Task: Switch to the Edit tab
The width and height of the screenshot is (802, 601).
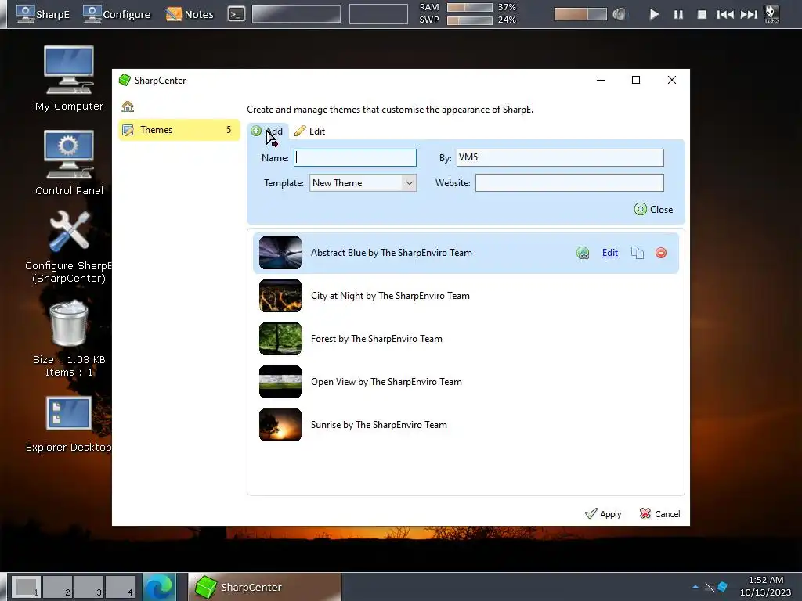Action: click(x=310, y=131)
